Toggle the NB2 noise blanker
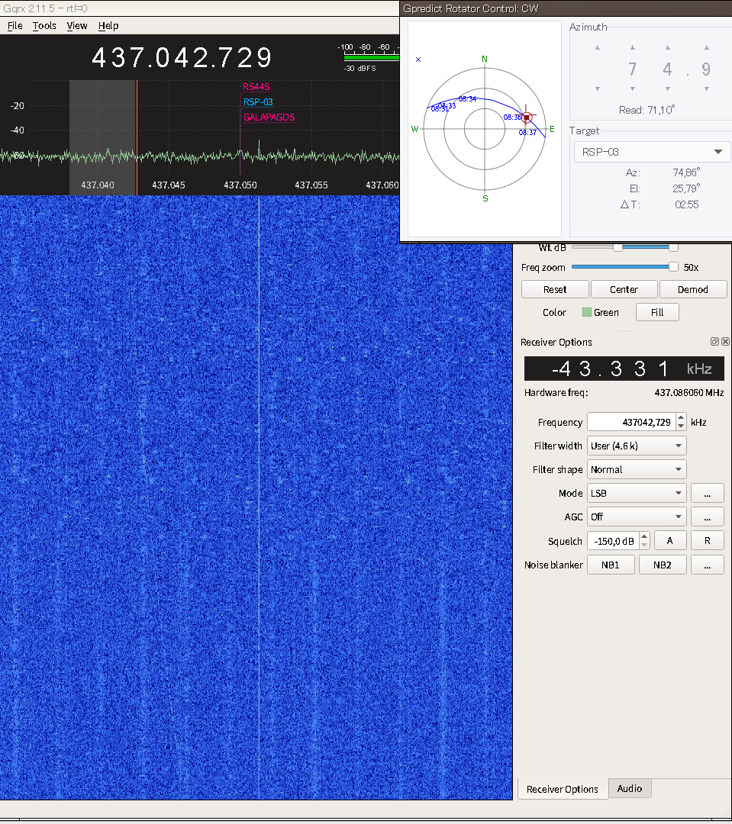 tap(662, 565)
